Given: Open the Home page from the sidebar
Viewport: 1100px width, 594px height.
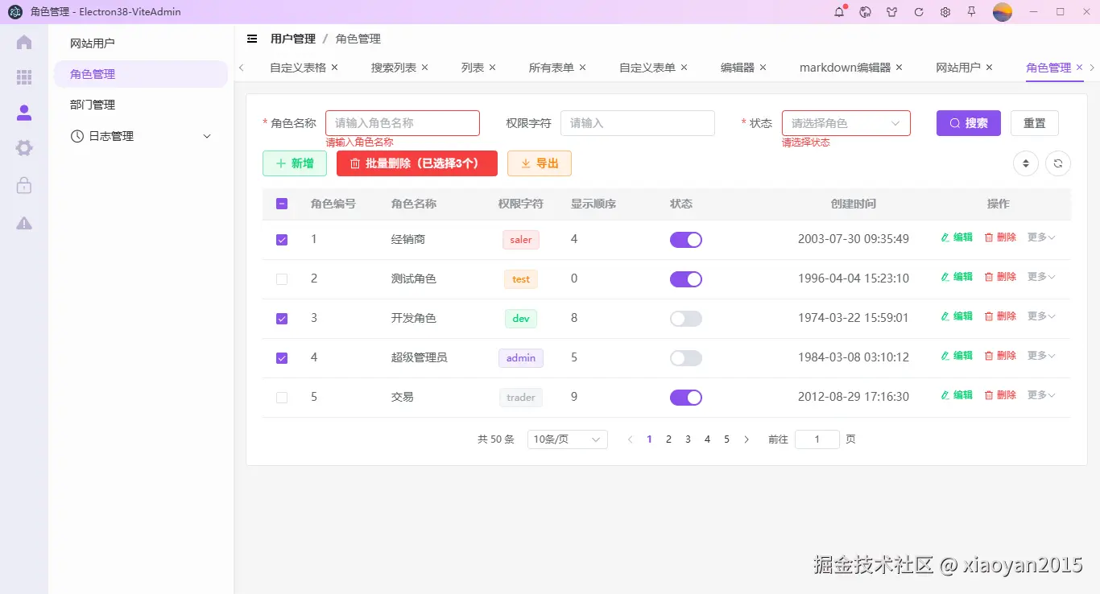Looking at the screenshot, I should 23,43.
